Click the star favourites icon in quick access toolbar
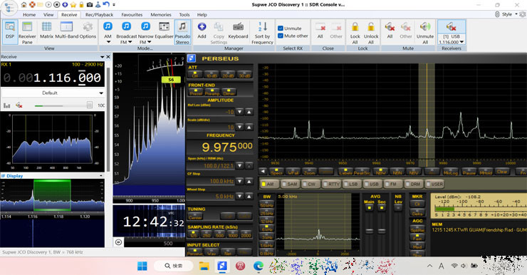 [73, 5]
